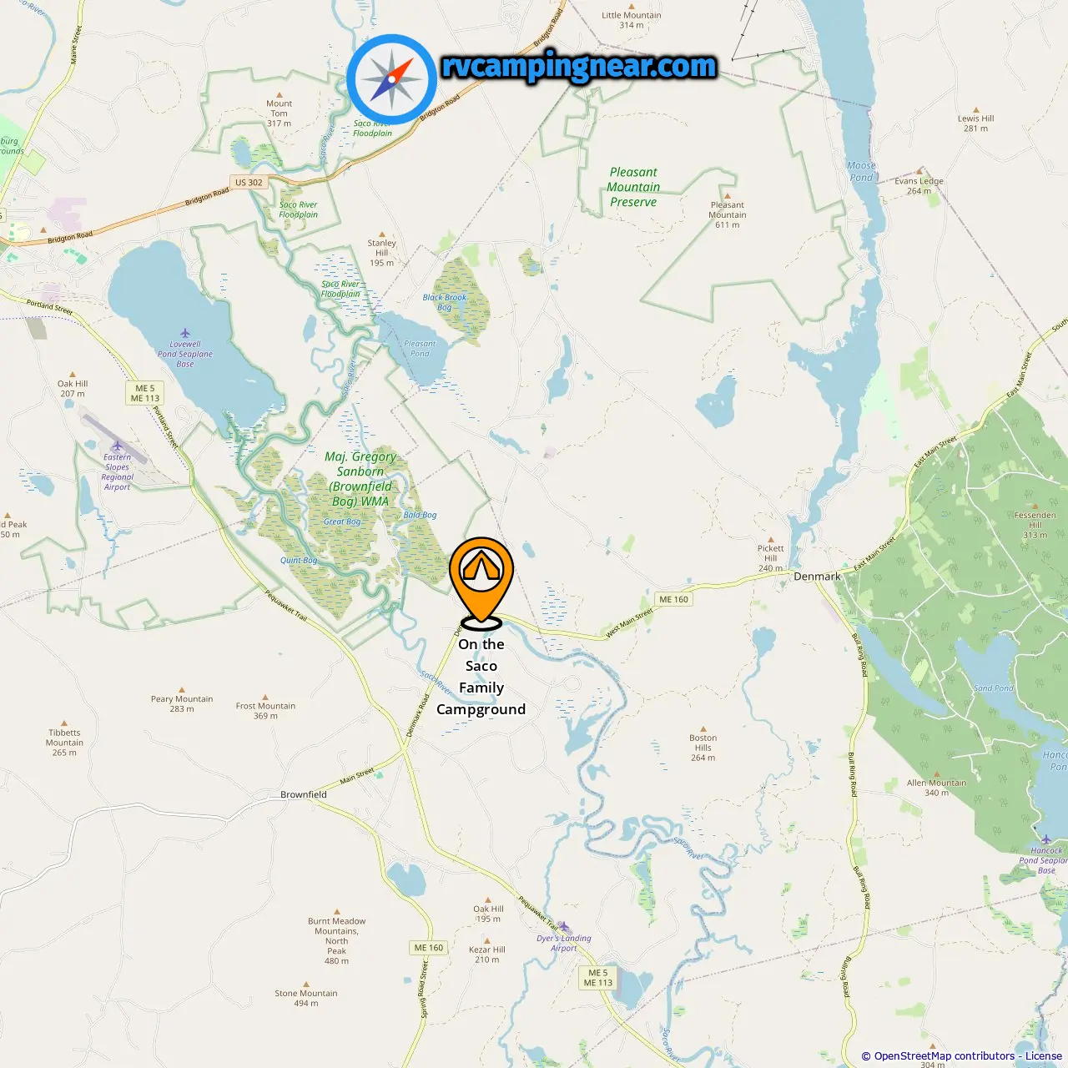The width and height of the screenshot is (1068, 1068).
Task: Click the Pleasant Mountain peak triangle
Action: pos(728,196)
